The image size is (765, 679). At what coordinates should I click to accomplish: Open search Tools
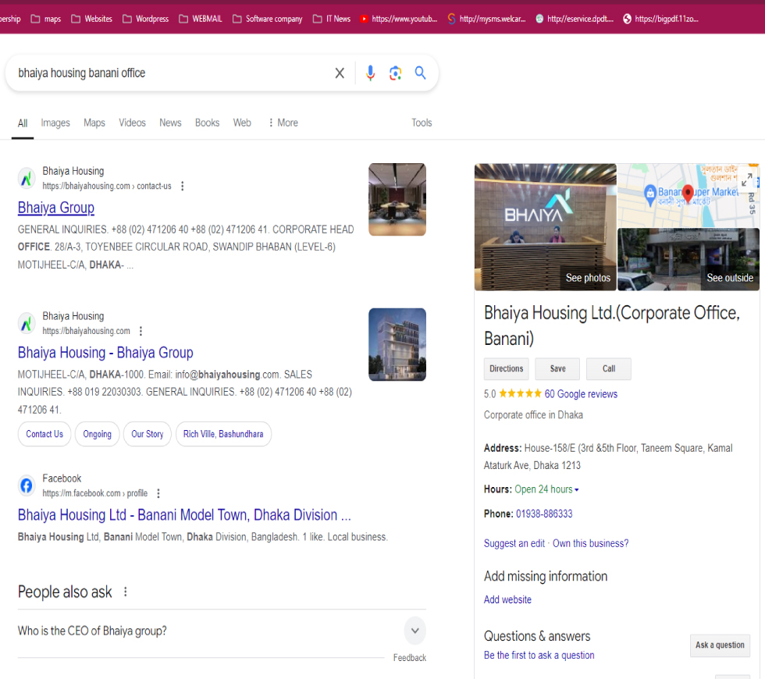pyautogui.click(x=422, y=123)
